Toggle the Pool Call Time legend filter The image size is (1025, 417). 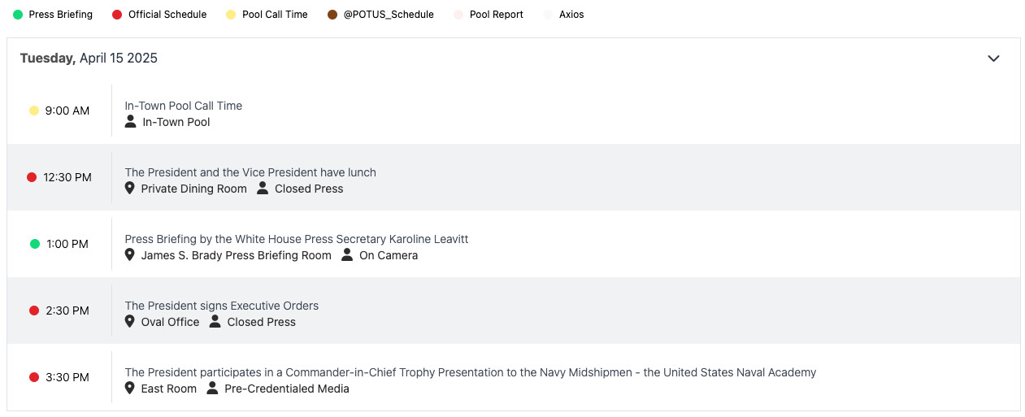point(267,15)
